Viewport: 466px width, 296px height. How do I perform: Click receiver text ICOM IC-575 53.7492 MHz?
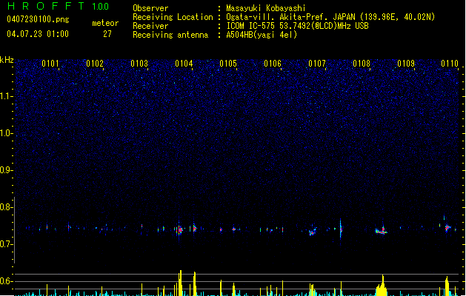[297, 26]
